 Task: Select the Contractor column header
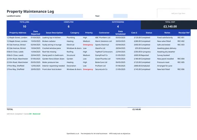104,33
